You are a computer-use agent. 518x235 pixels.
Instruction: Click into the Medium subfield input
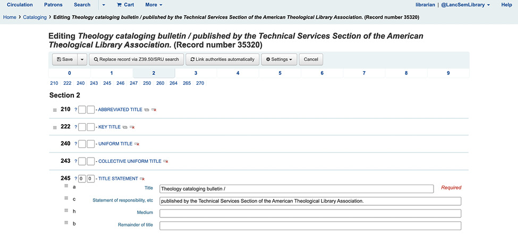point(310,213)
